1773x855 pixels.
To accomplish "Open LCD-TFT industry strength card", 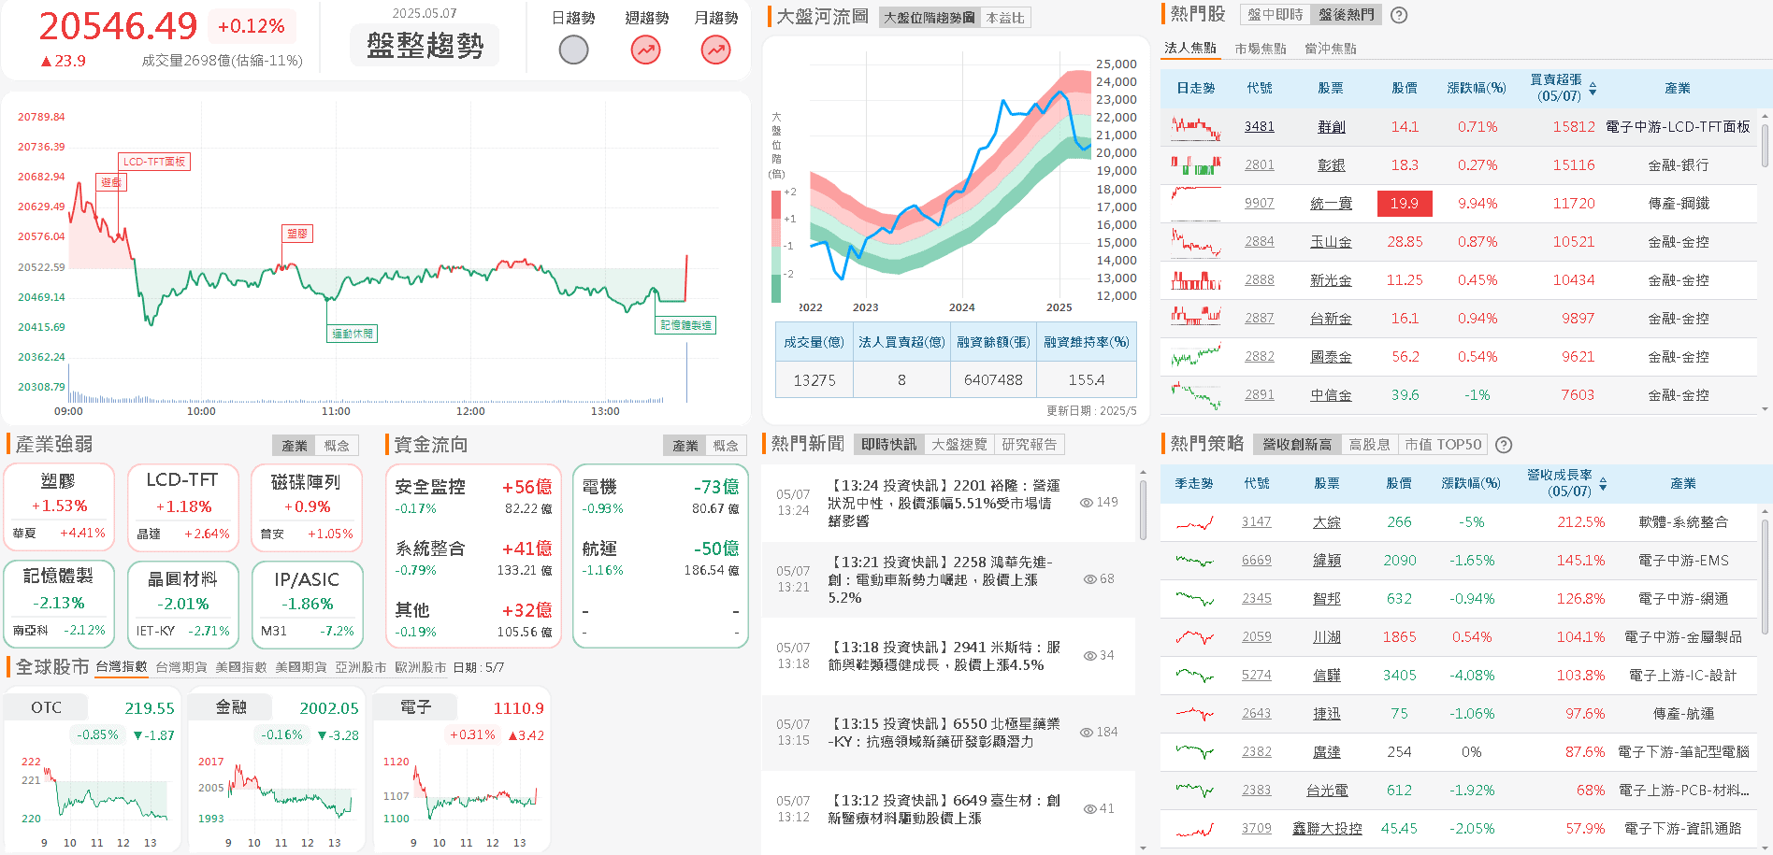I will [182, 507].
